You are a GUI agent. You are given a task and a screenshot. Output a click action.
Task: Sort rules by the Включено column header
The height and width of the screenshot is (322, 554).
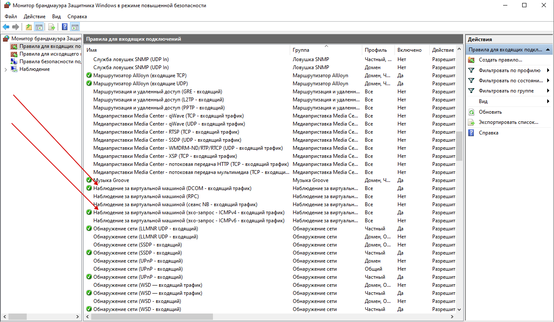409,50
